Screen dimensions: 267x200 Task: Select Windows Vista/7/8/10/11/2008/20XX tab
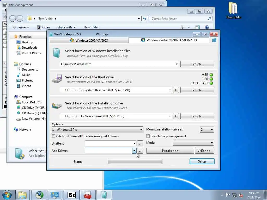tap(169, 40)
